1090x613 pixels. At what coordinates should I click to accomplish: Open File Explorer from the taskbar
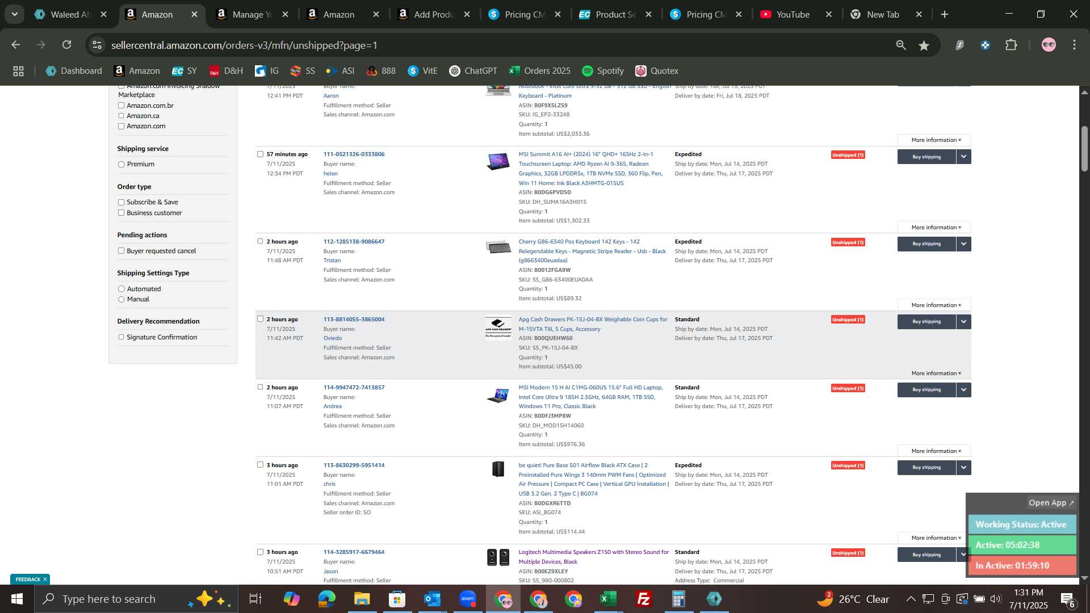(x=362, y=599)
